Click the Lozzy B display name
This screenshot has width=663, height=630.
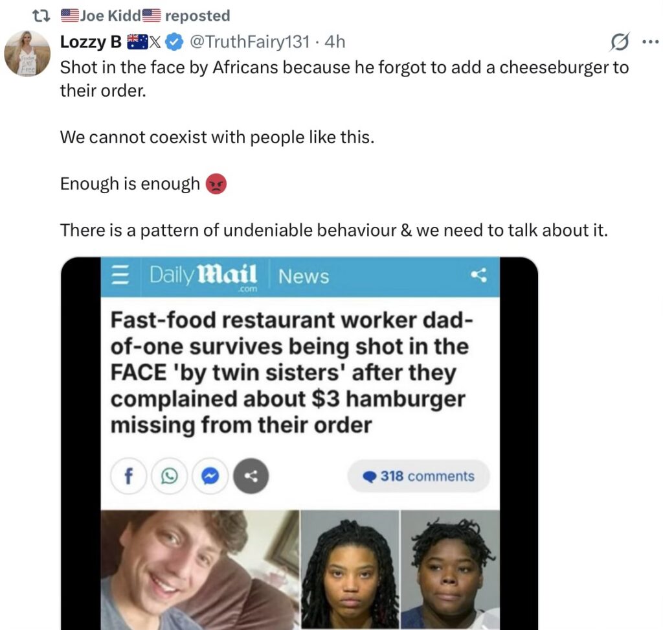click(91, 43)
